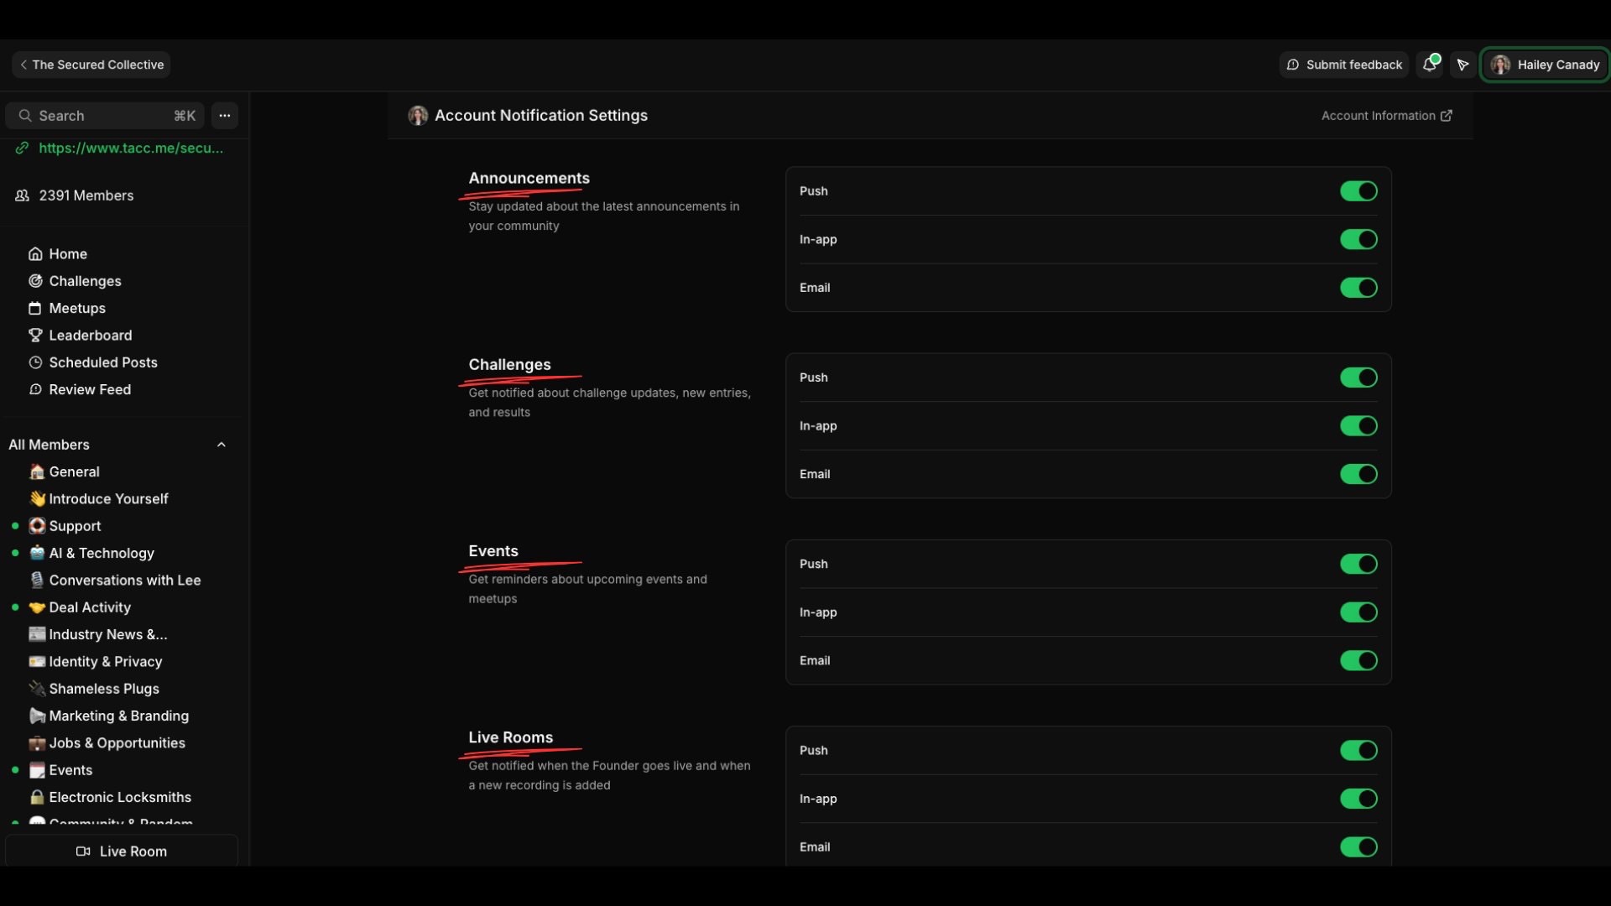Open Identity & Privacy channel
This screenshot has width=1611, height=906.
coord(106,662)
